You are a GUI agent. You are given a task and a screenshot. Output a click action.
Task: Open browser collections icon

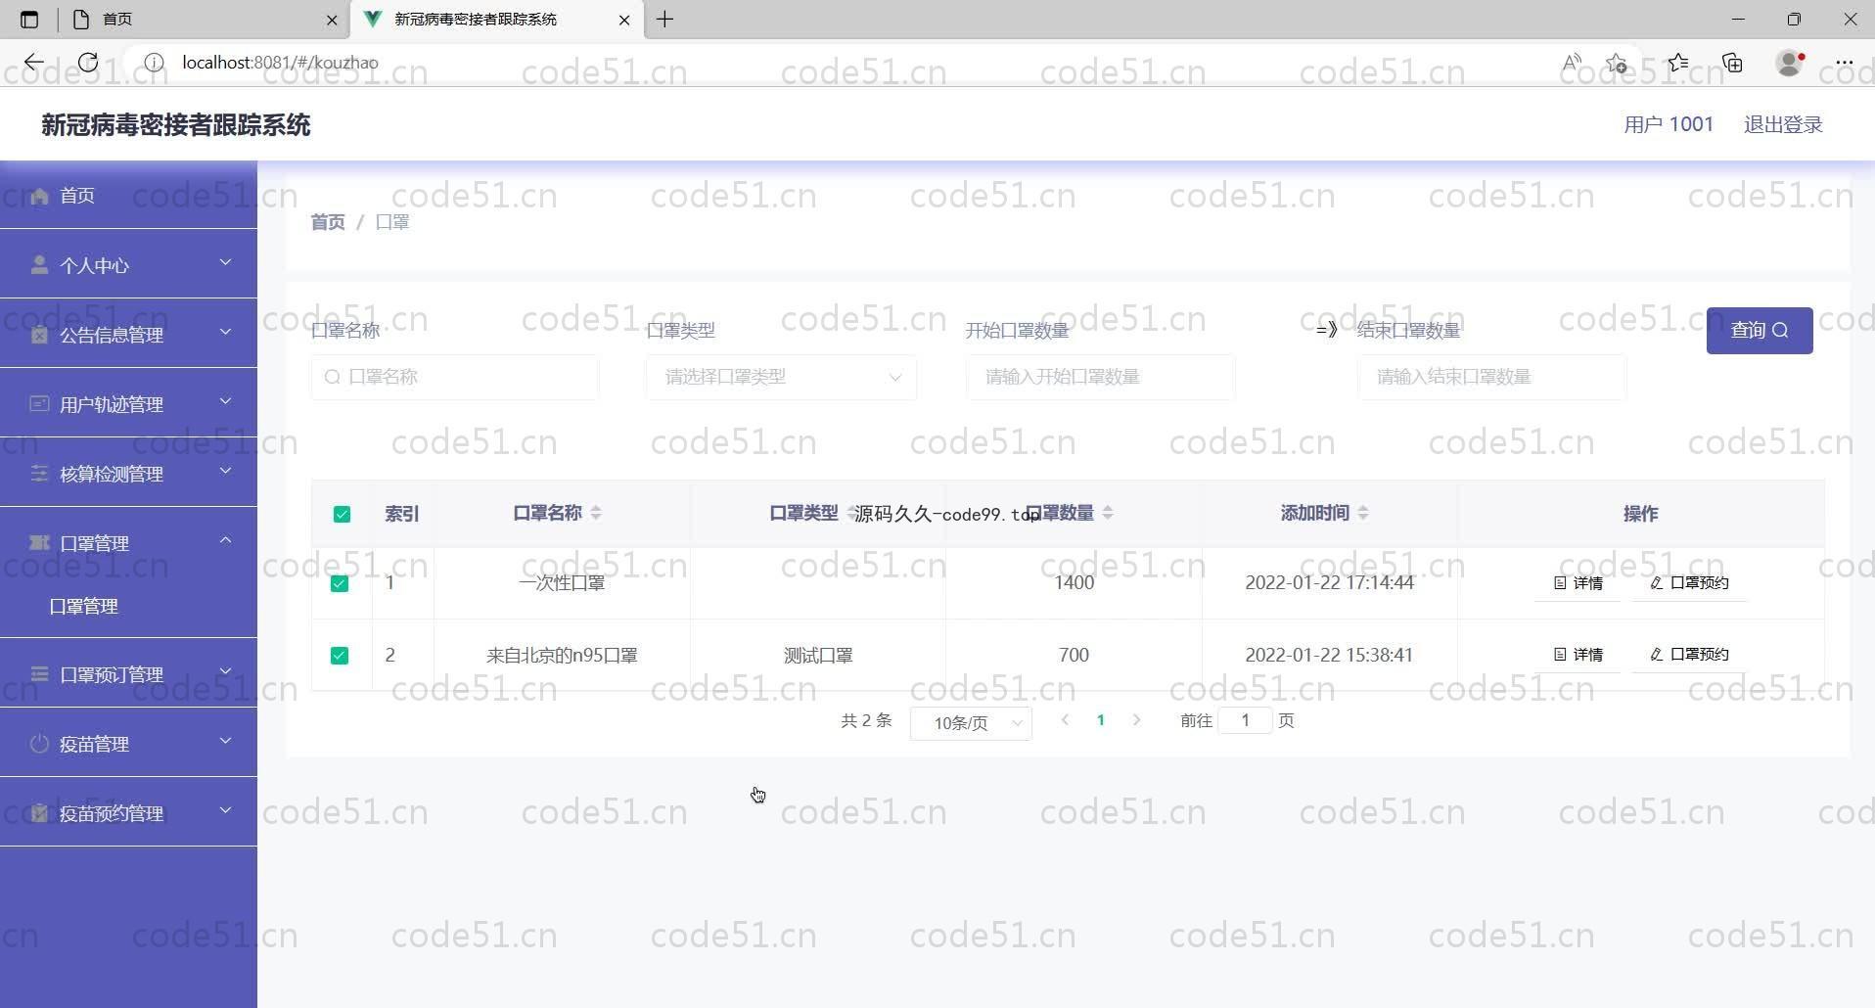1732,63
